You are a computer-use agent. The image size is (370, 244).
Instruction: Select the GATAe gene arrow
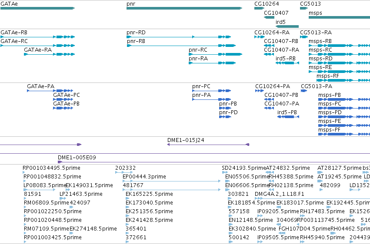click(37, 8)
